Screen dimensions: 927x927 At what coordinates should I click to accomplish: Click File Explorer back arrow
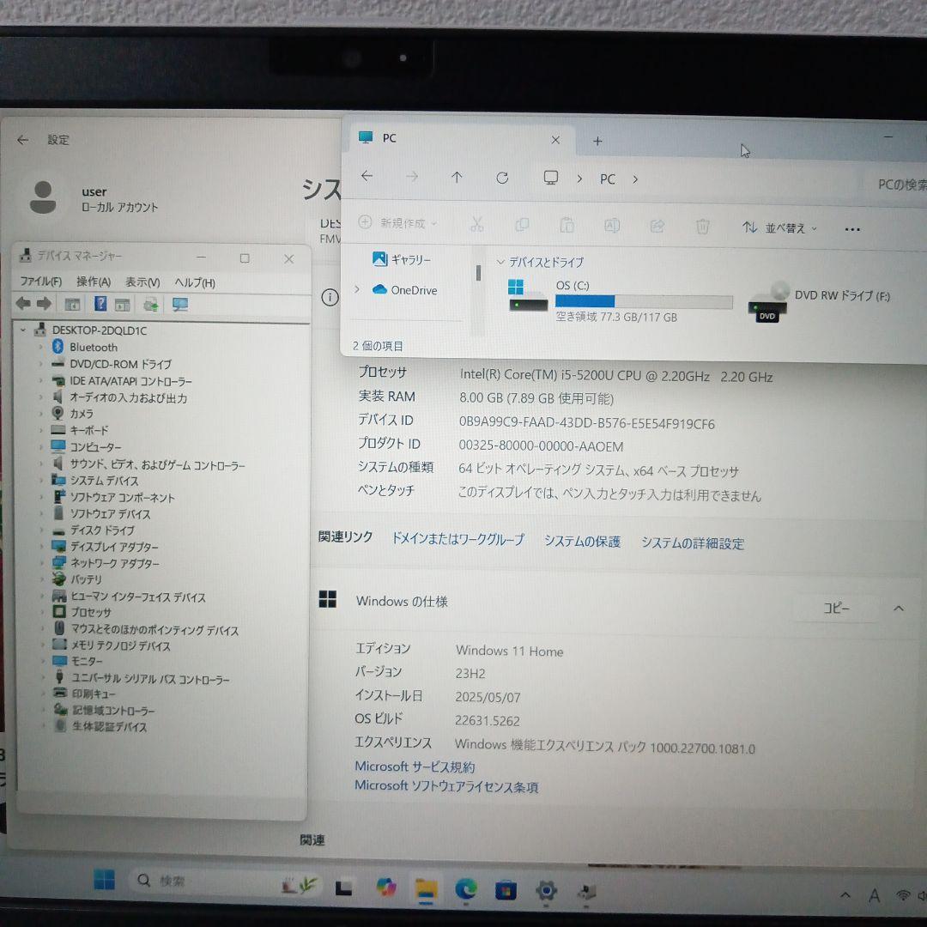367,176
